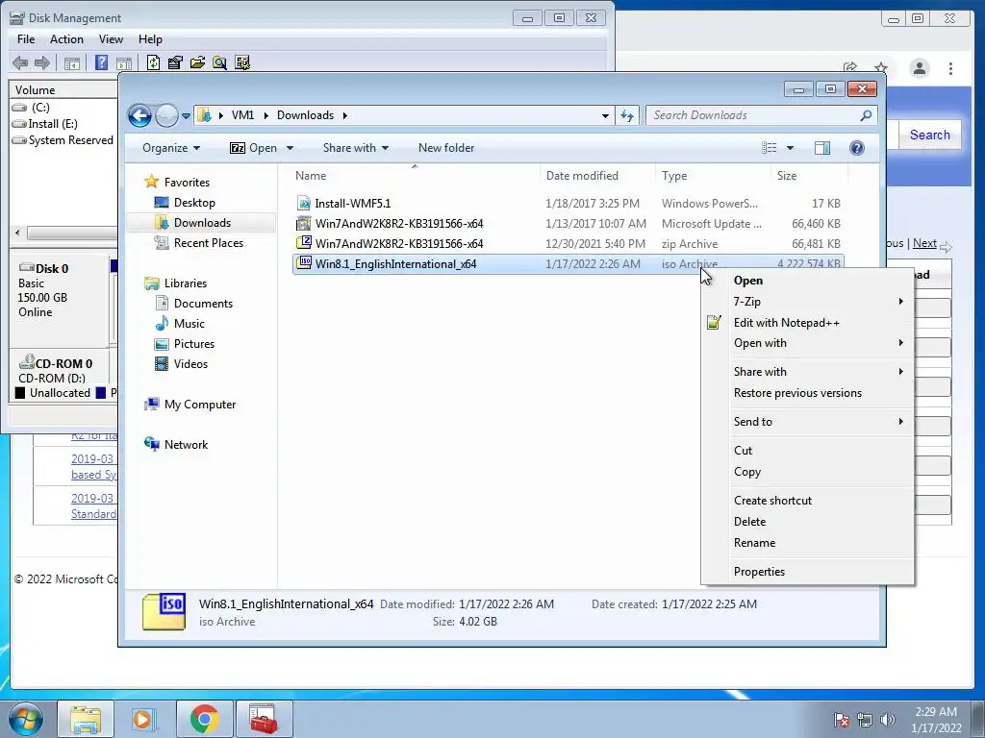Select Network in navigation pane
Viewport: 985px width, 738px height.
pyautogui.click(x=186, y=445)
